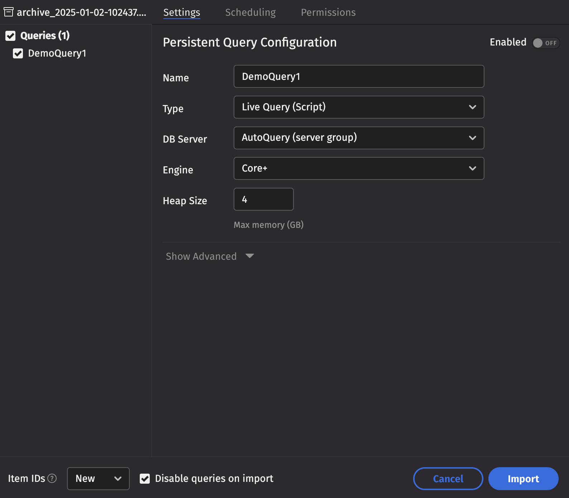Image resolution: width=569 pixels, height=498 pixels.
Task: Switch to the Scheduling tab
Action: tap(250, 13)
